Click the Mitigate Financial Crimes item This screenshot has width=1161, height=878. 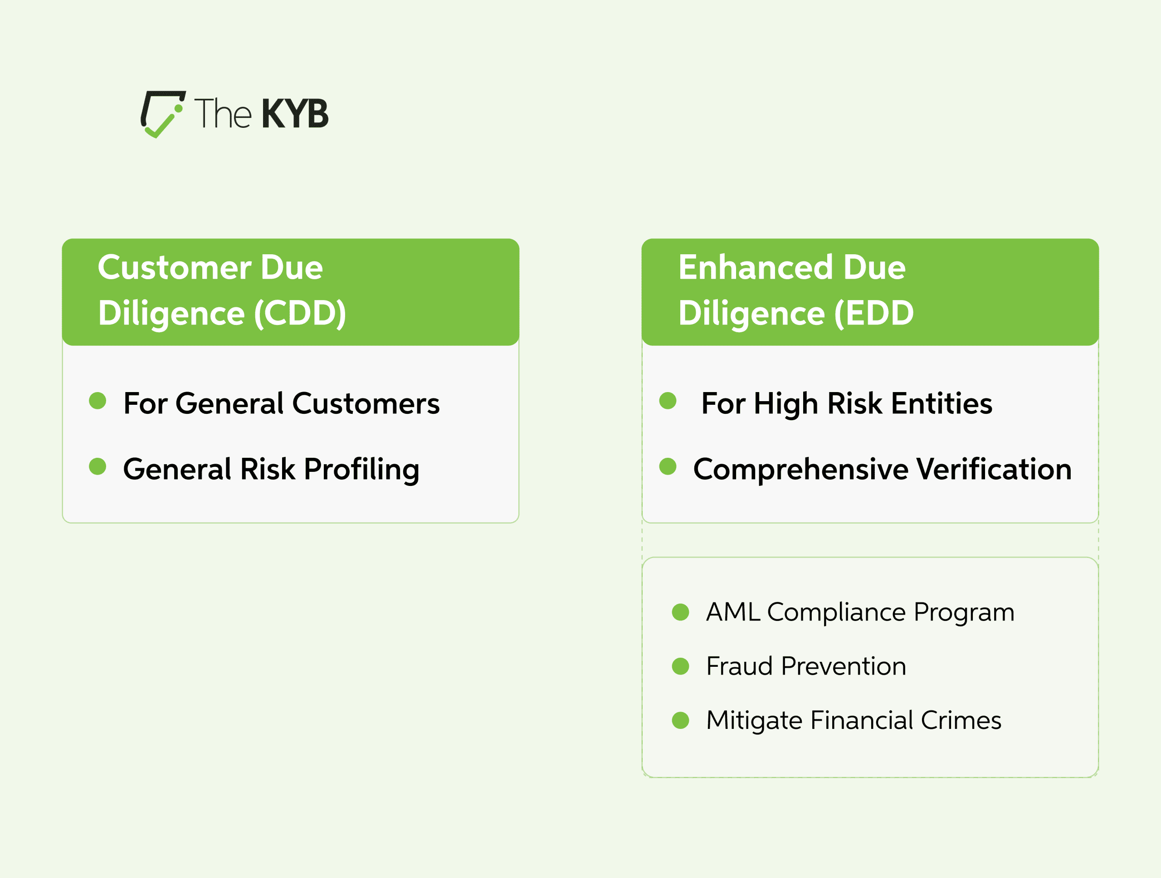click(x=854, y=721)
